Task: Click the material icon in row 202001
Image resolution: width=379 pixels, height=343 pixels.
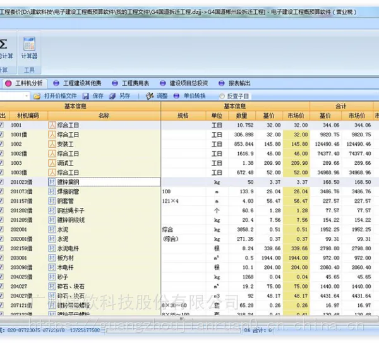Action: (x=52, y=229)
